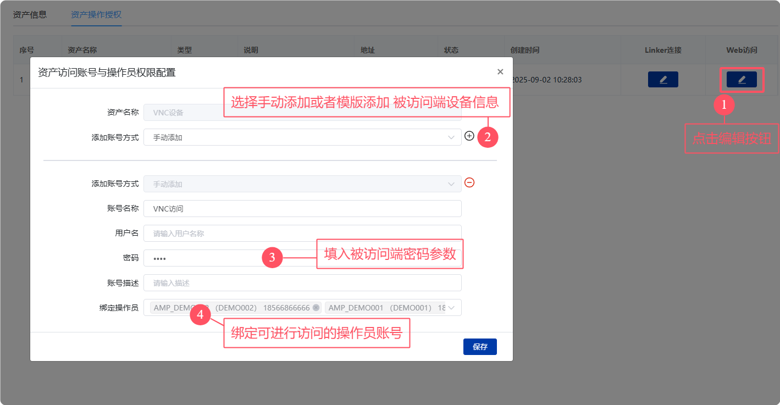
Task: Select the 资产操作授权 tab
Action: [96, 14]
